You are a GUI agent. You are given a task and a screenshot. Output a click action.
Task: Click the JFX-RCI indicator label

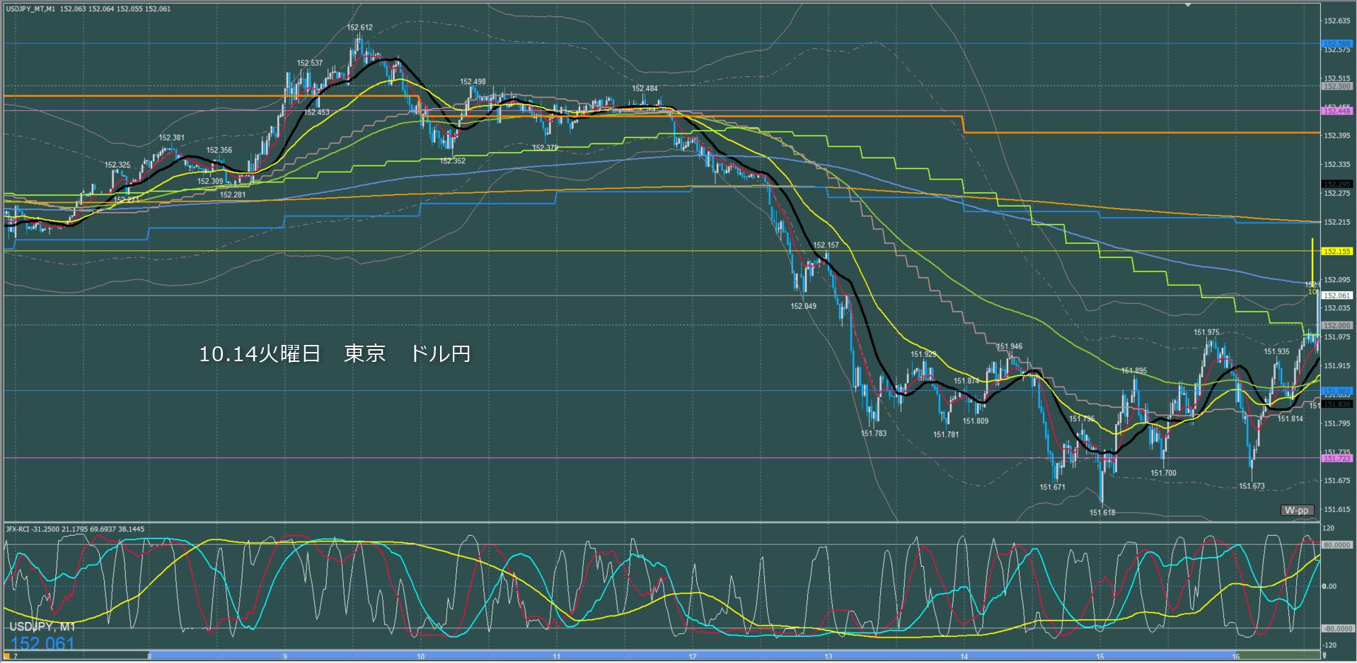point(74,529)
